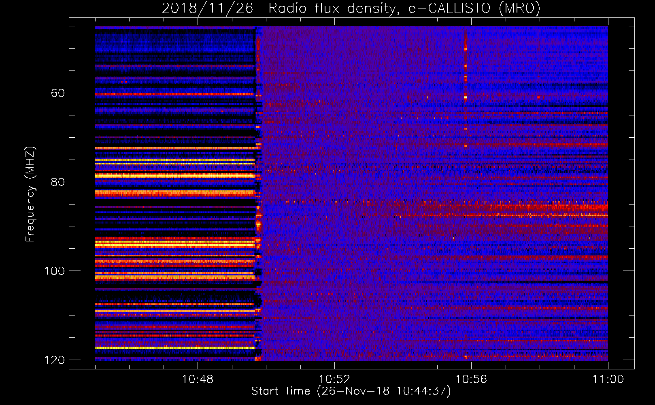This screenshot has width=655, height=405.
Task: Click the 11:00 time tick label
Action: 608,379
